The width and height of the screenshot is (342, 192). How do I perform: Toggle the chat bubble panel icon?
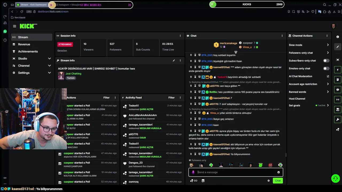338,90
